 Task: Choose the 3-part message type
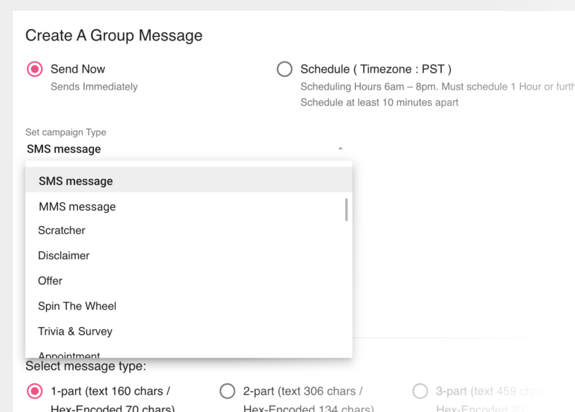(421, 391)
